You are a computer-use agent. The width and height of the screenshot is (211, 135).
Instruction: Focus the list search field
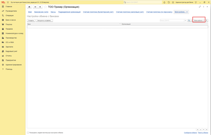tap(172, 21)
